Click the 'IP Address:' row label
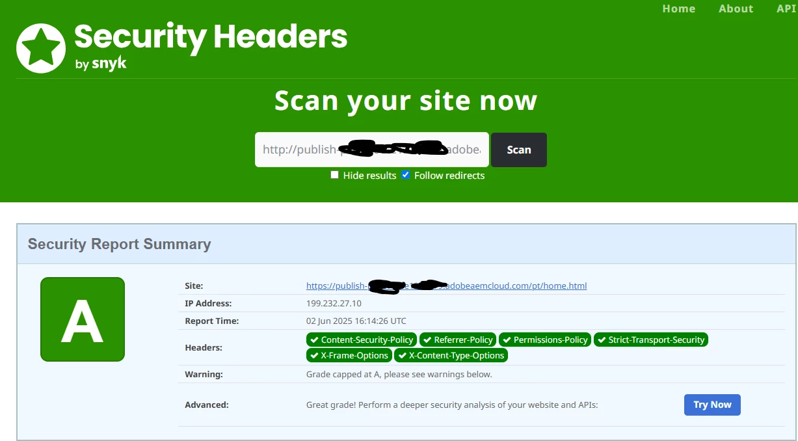Screen dimensions: 798x441 click(x=208, y=303)
